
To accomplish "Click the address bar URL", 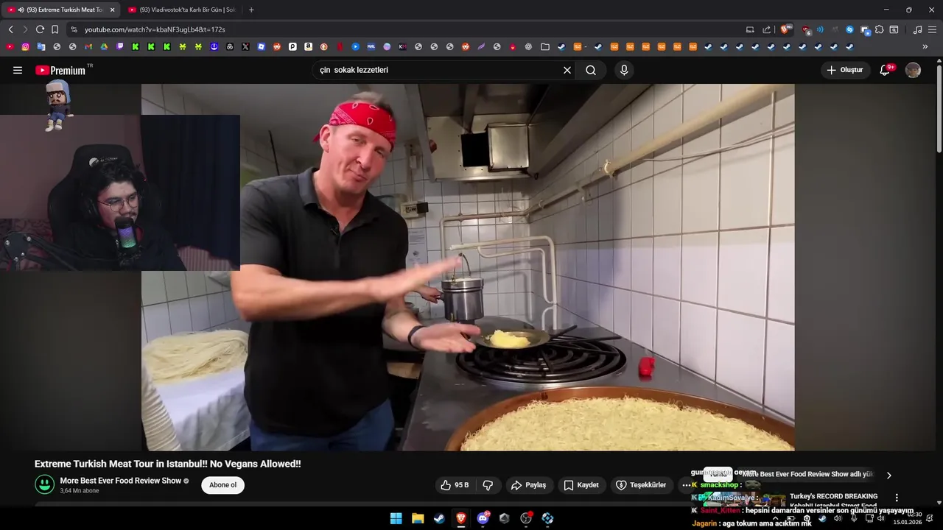I will tap(155, 29).
